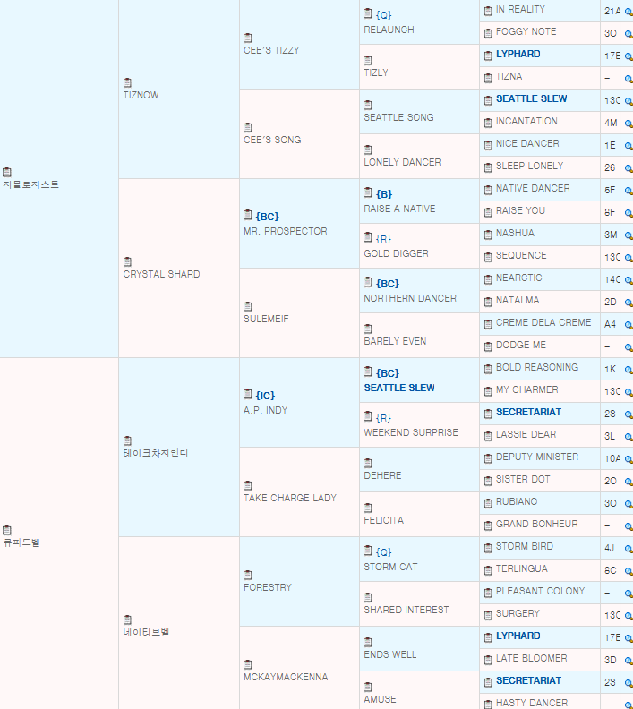Click the search magnifier in NATIVE DANCER row

[628, 191]
